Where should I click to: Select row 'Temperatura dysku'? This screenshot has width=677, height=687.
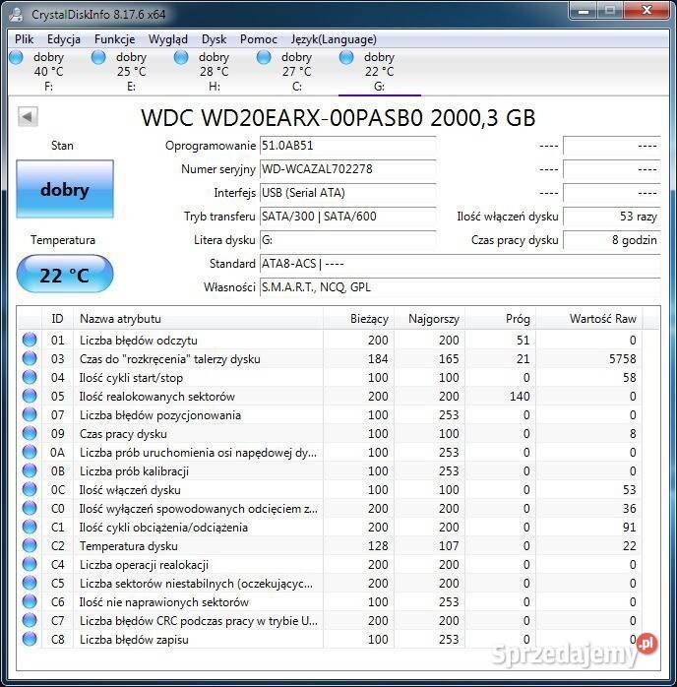click(331, 546)
